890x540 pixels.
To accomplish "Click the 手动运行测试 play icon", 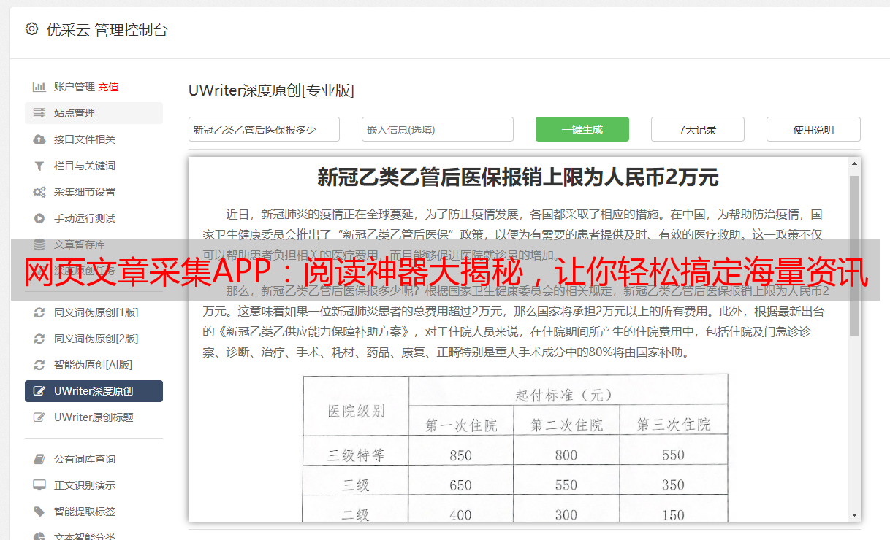I will [39, 218].
